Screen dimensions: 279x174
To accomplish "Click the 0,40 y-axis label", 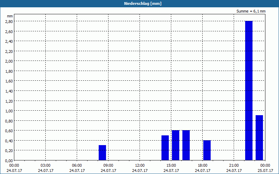I will 10,141.
